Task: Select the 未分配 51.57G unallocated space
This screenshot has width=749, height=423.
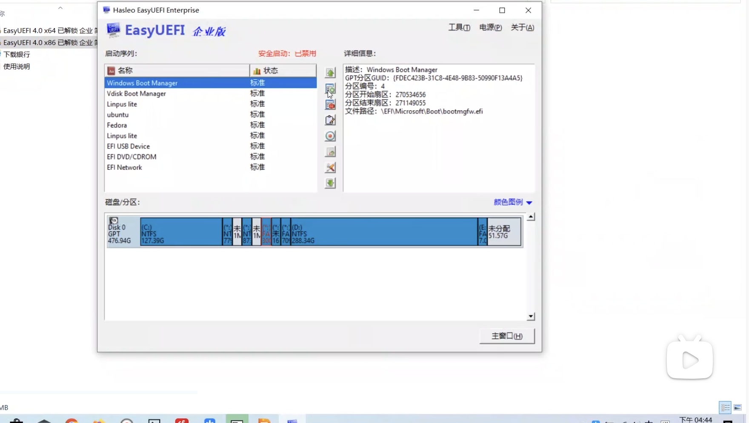Action: pyautogui.click(x=504, y=232)
